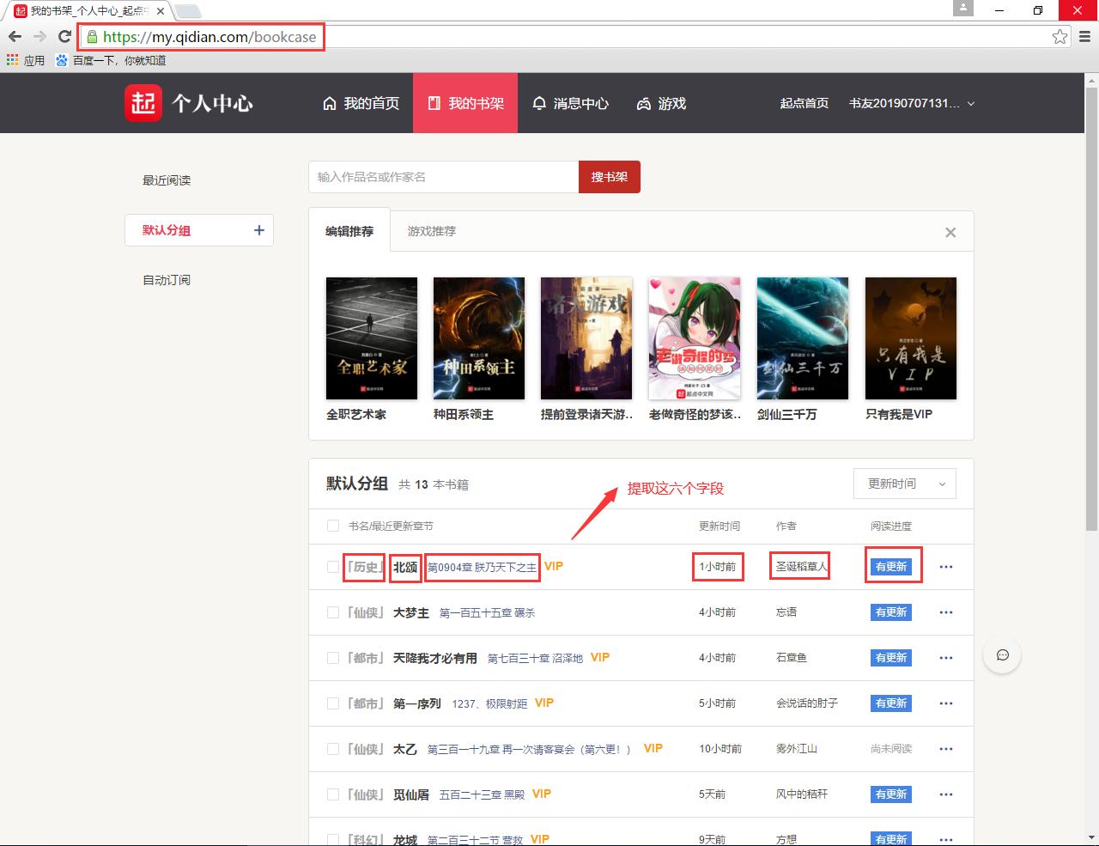
Task: Open author page 忘语
Action: tap(786, 612)
